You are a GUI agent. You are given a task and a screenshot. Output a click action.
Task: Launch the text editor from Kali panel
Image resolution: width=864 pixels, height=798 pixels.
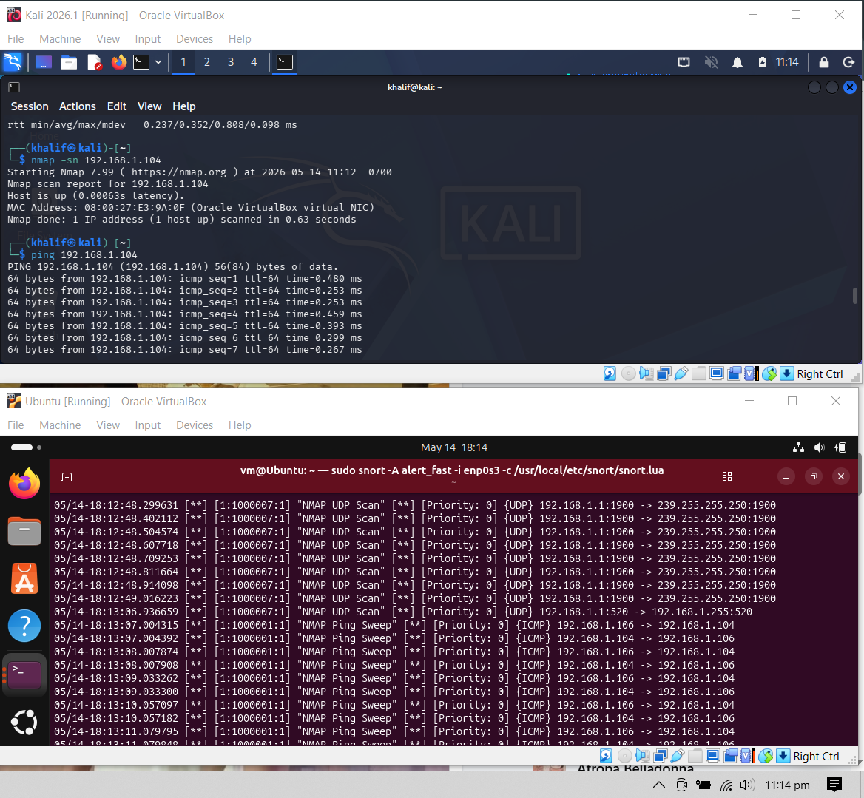point(94,62)
